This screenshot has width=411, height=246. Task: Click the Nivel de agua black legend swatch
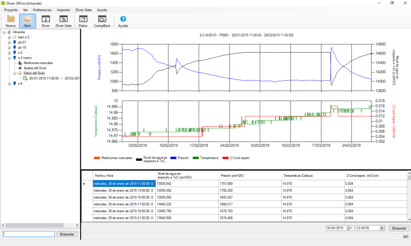click(x=139, y=159)
